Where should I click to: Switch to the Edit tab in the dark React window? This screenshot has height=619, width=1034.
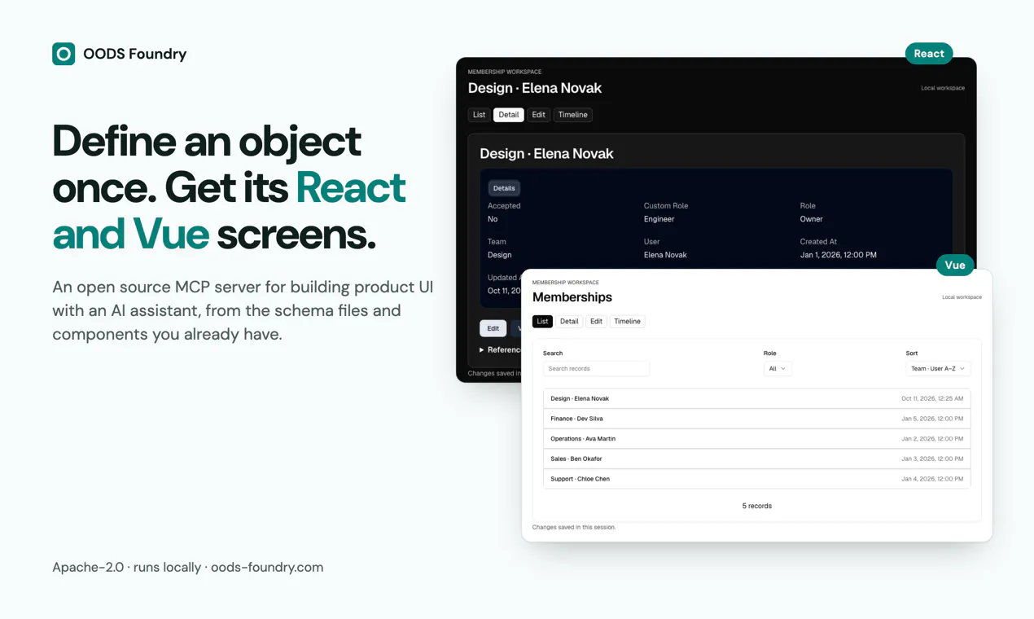pos(539,115)
